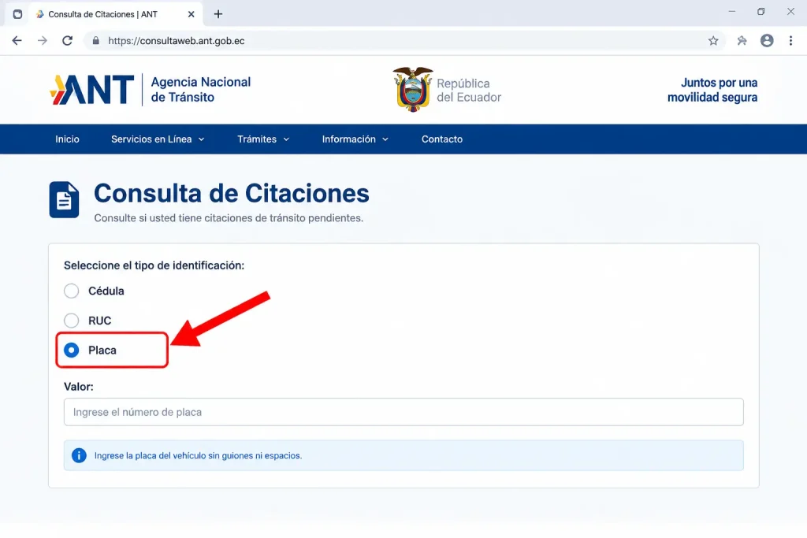Click the 'Ingrese la placa del vehículo' hint text
Viewport: 807px width, 538px height.
[x=198, y=456]
